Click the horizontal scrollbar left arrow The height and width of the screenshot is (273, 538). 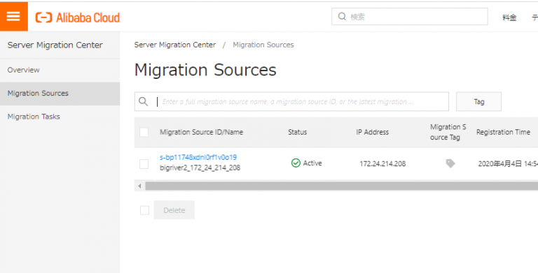tap(139, 186)
